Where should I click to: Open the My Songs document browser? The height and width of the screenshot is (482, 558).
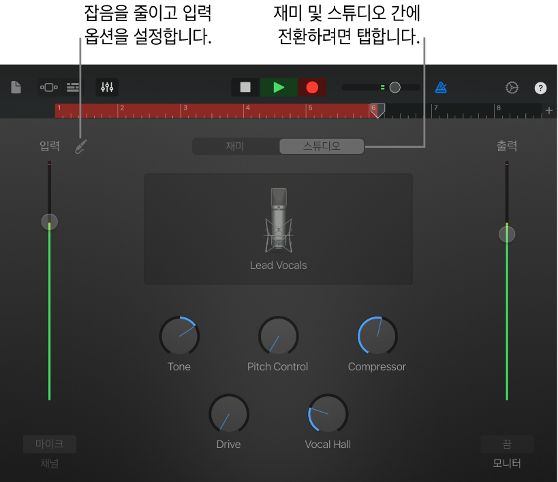[x=16, y=87]
